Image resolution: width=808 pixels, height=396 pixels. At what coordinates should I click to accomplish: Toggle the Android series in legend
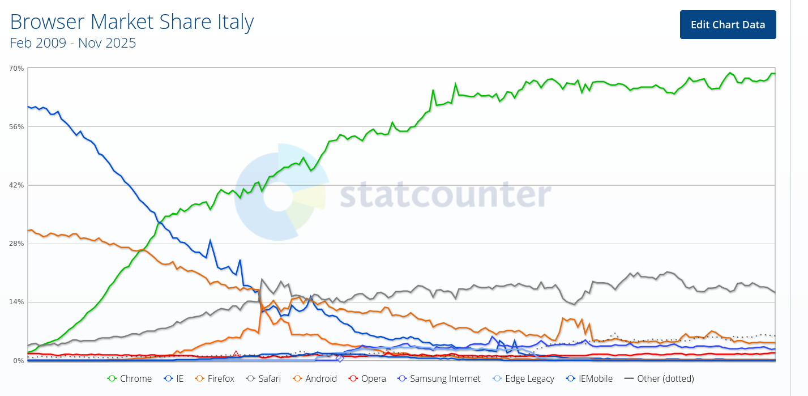[x=321, y=379]
